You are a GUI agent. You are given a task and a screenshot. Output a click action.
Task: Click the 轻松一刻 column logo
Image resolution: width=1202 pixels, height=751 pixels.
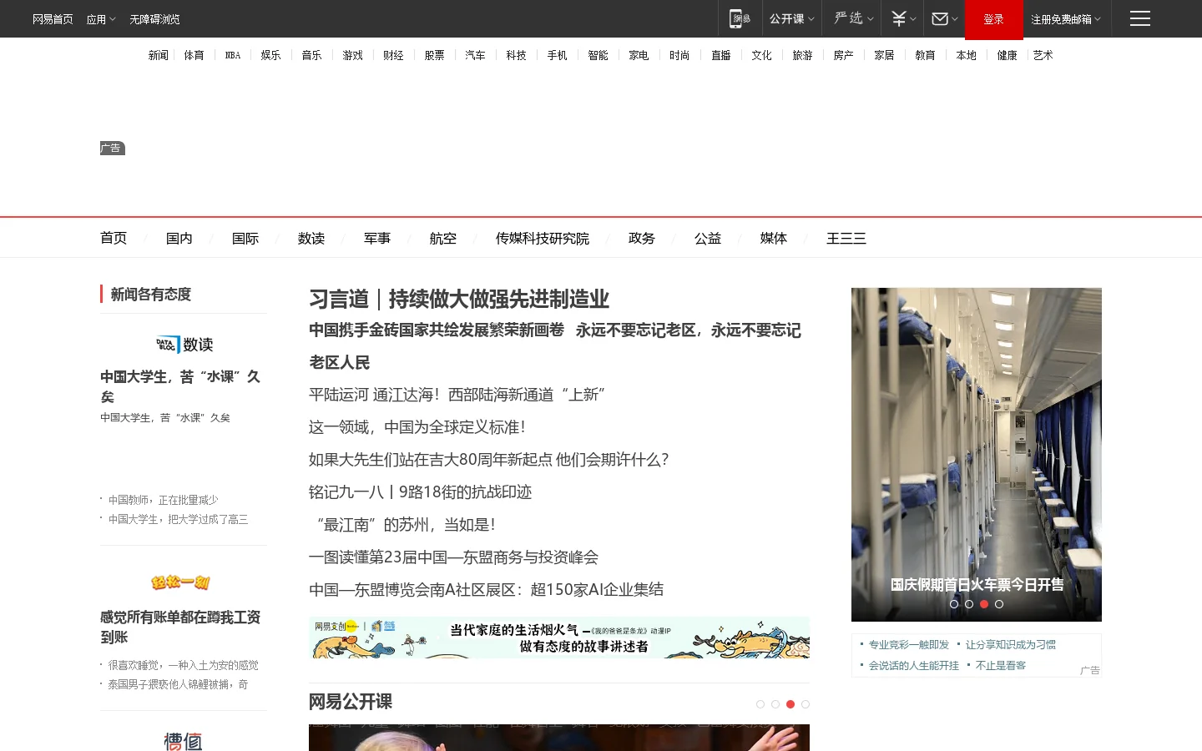point(180,582)
